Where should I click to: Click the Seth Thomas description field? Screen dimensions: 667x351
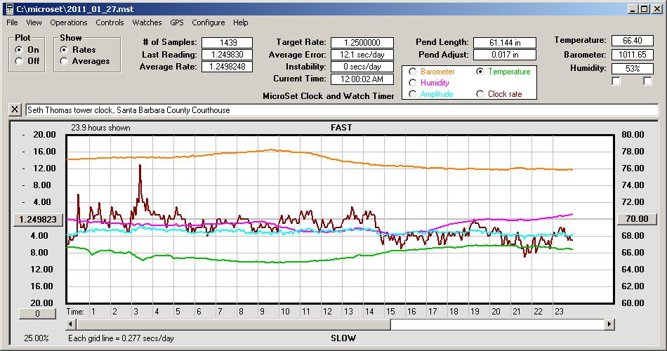point(342,110)
